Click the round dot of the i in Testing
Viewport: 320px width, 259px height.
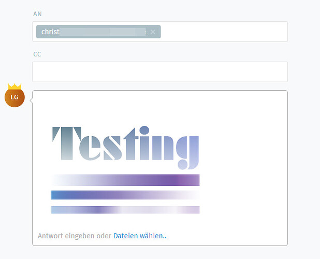[x=144, y=130]
